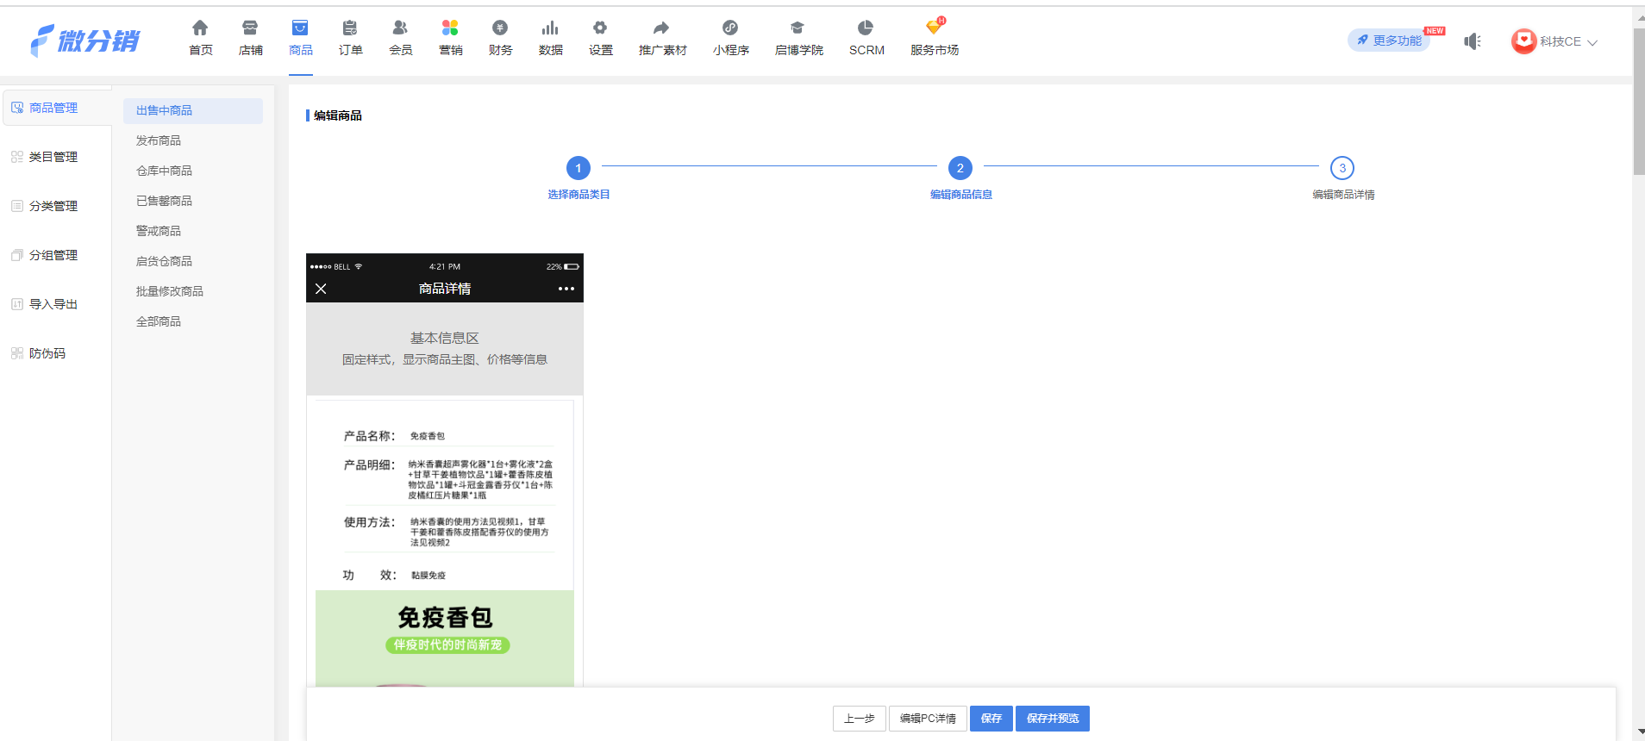Close the phone preview with X
Screen dimensions: 1645x741
321,289
